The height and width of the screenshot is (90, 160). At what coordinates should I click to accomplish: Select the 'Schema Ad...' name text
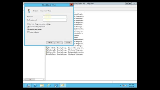pyautogui.click(x=52, y=52)
